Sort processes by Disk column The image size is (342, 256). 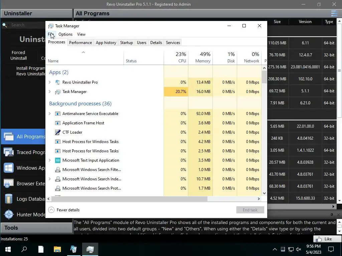[225, 57]
